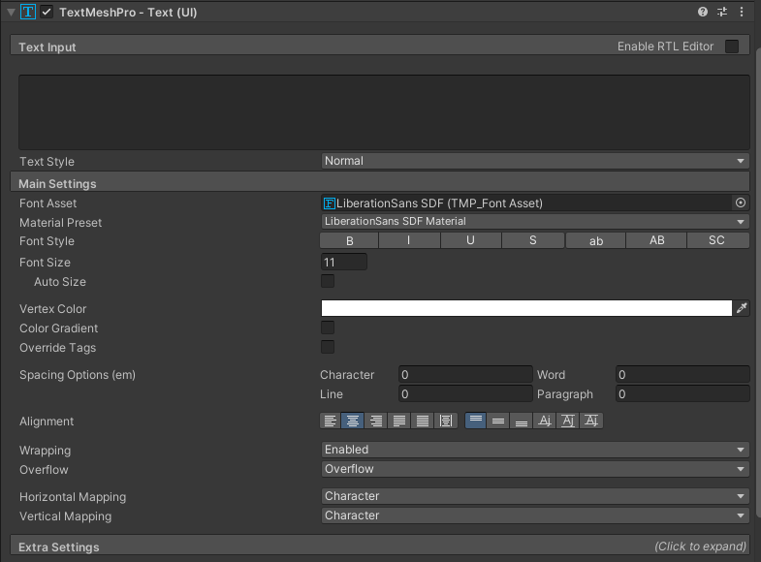This screenshot has width=761, height=562.
Task: Open the Font Asset object picker circle
Action: pyautogui.click(x=741, y=203)
